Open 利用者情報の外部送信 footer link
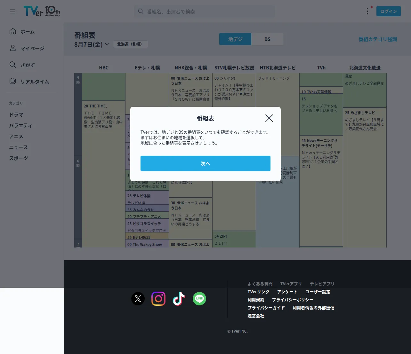411x354 pixels. [x=313, y=308]
